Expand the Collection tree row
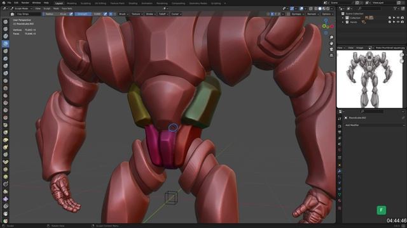Viewport: 407px width, 228px height. (343, 18)
